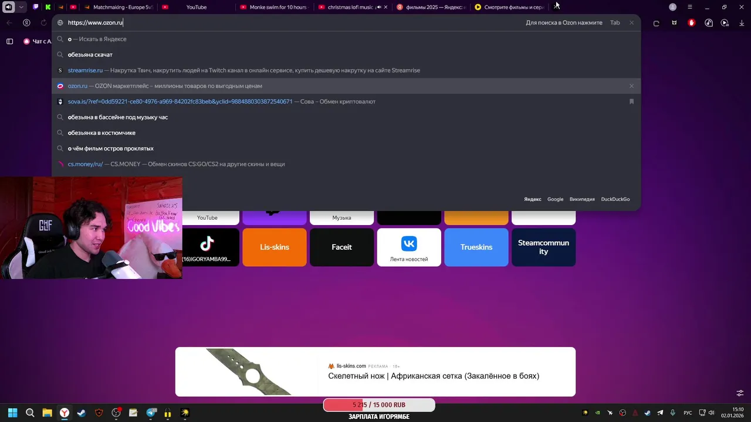751x422 pixels.
Task: Open the browser hamburger menu in title bar
Action: click(689, 7)
